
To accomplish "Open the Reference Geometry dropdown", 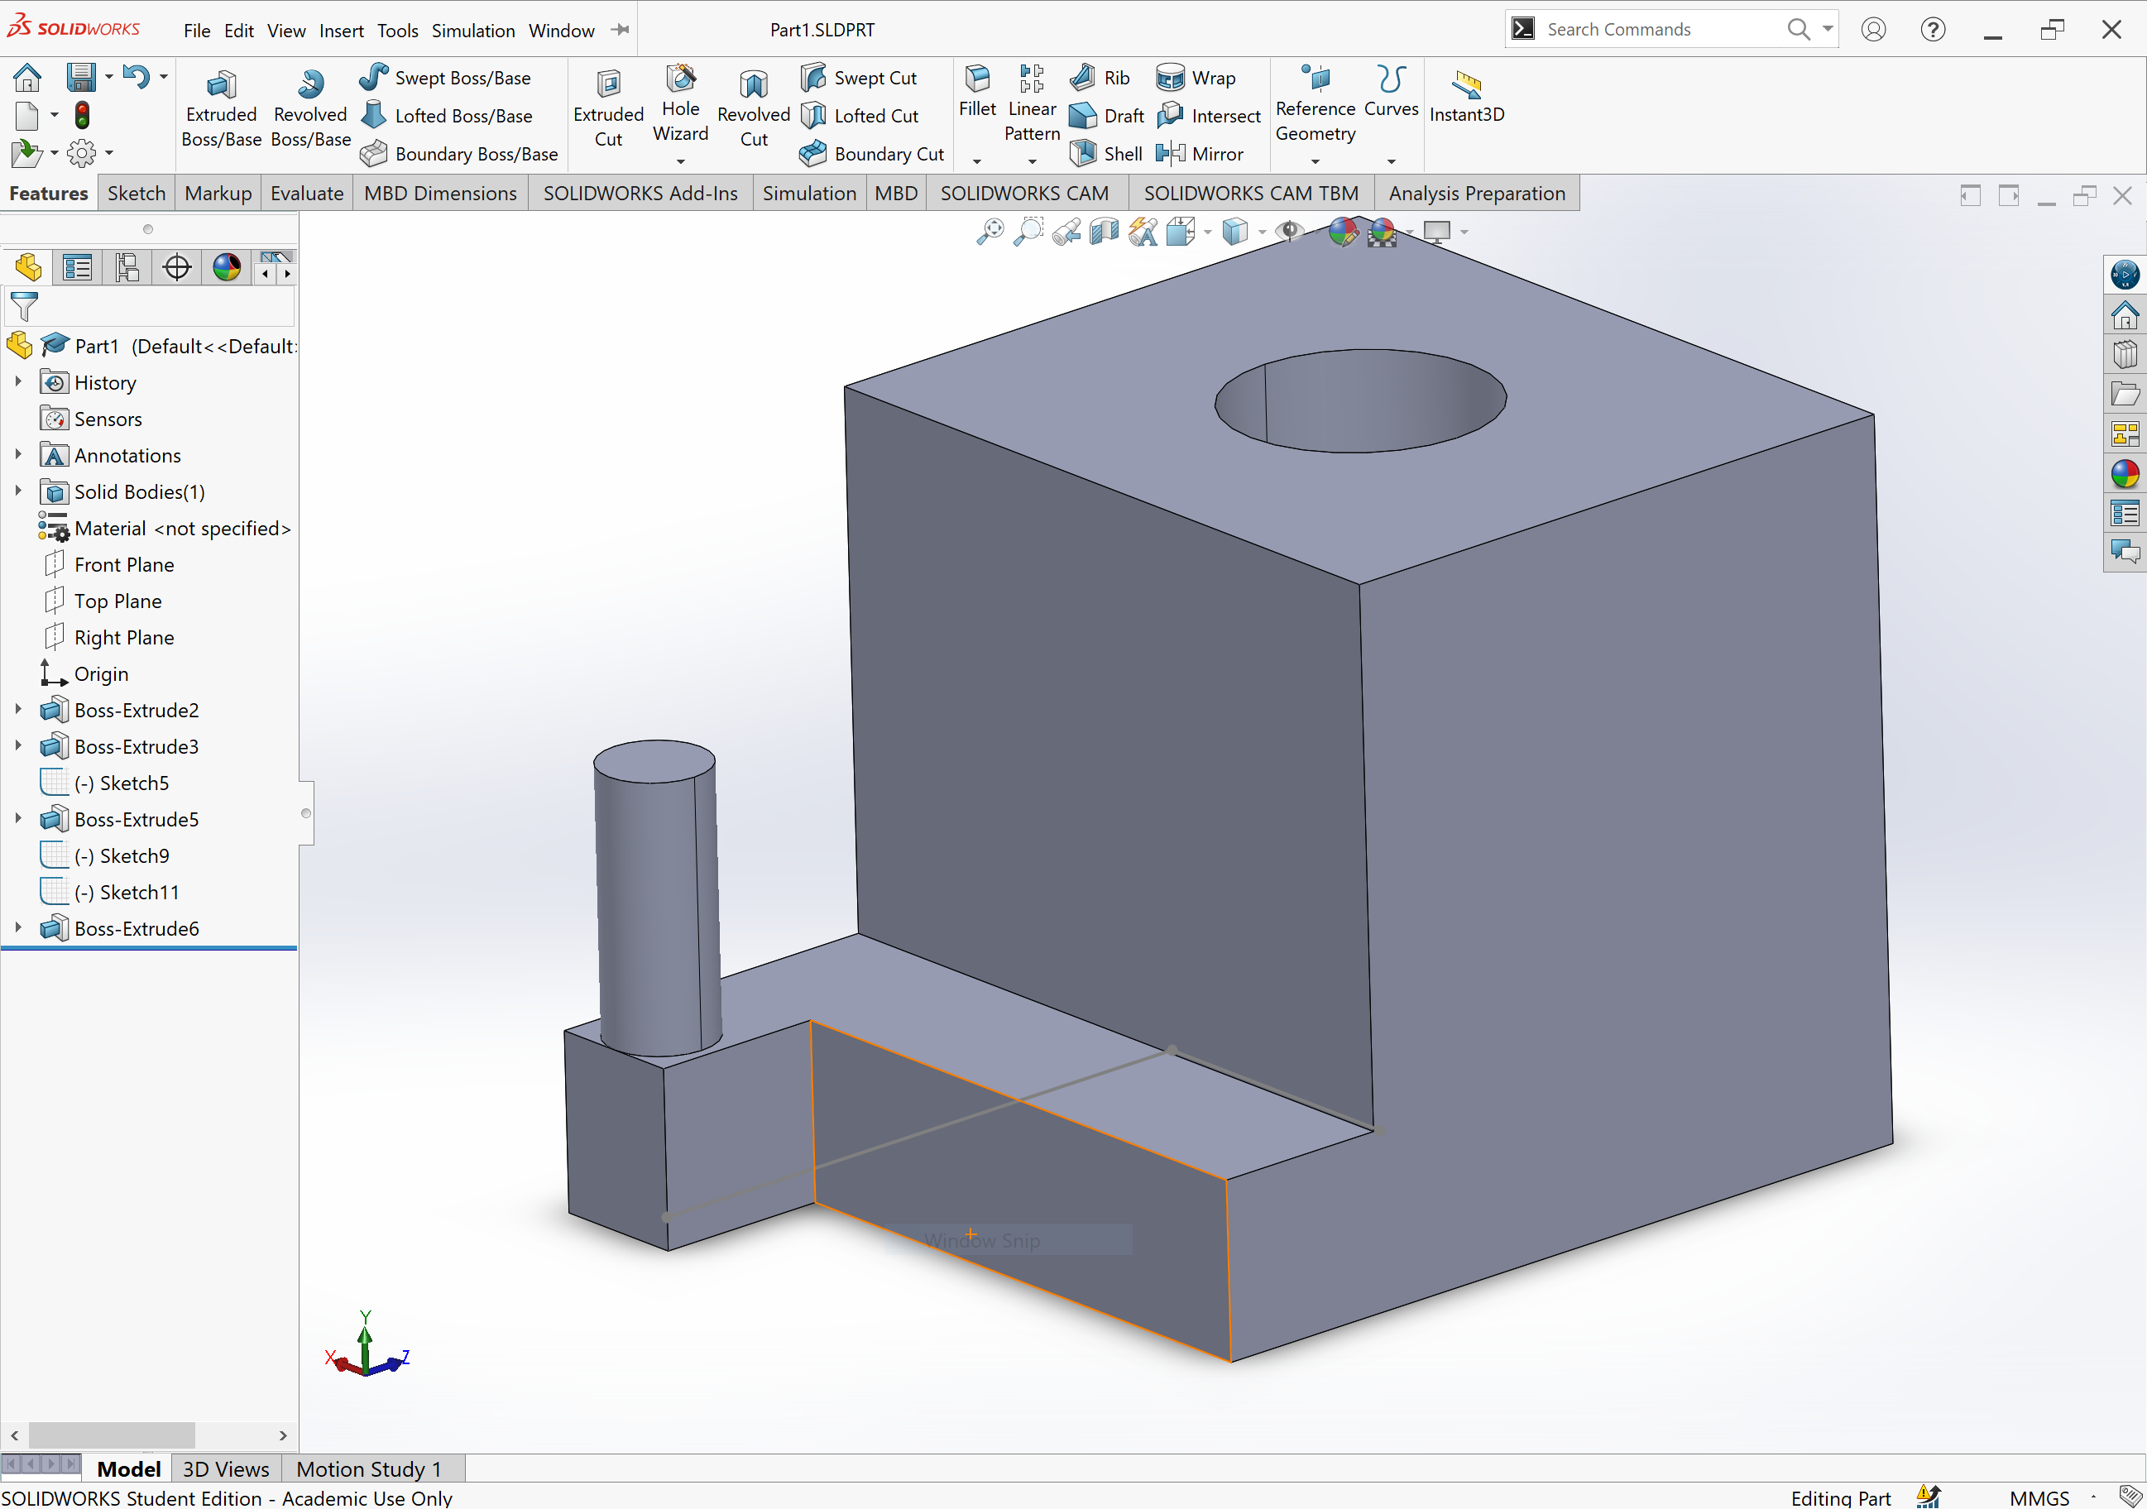I will click(1315, 160).
